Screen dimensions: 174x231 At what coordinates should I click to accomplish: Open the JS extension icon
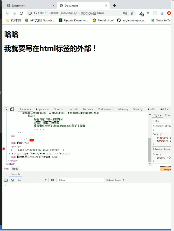(x=142, y=14)
